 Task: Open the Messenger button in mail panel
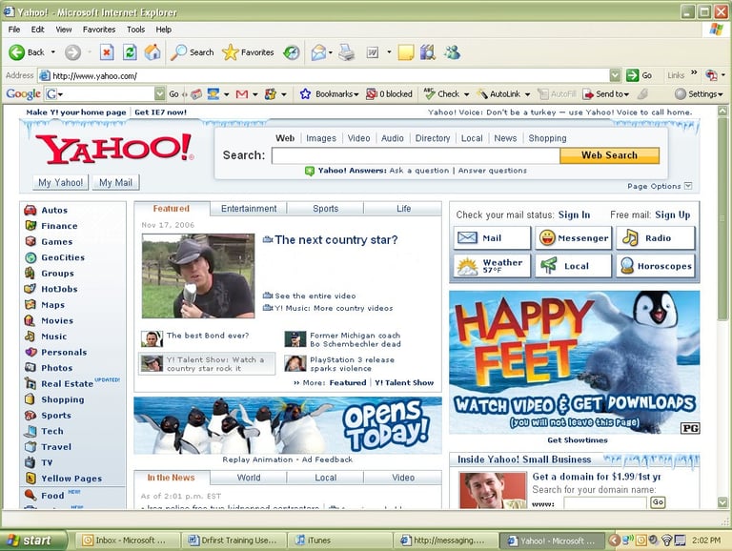(573, 238)
